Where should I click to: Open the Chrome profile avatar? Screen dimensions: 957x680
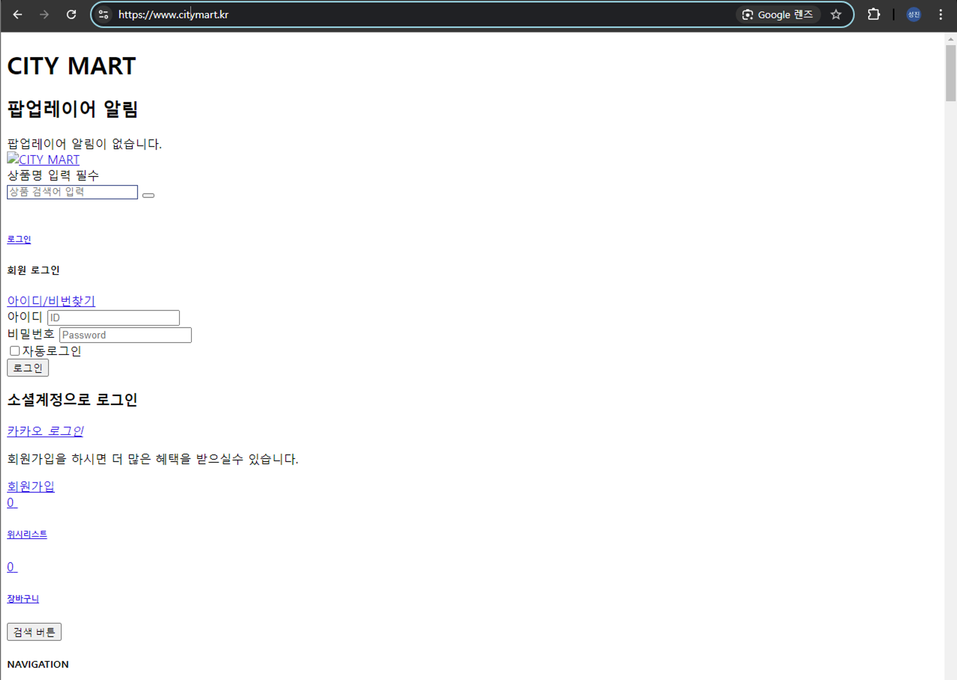pos(913,15)
